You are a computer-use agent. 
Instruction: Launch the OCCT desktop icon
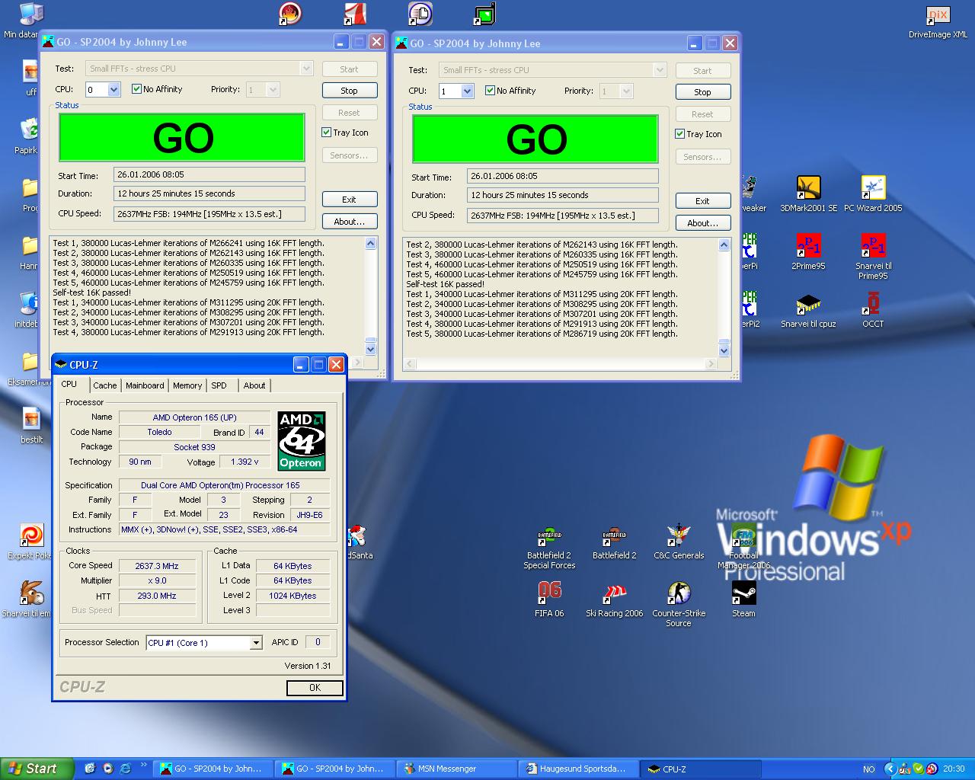click(x=873, y=310)
